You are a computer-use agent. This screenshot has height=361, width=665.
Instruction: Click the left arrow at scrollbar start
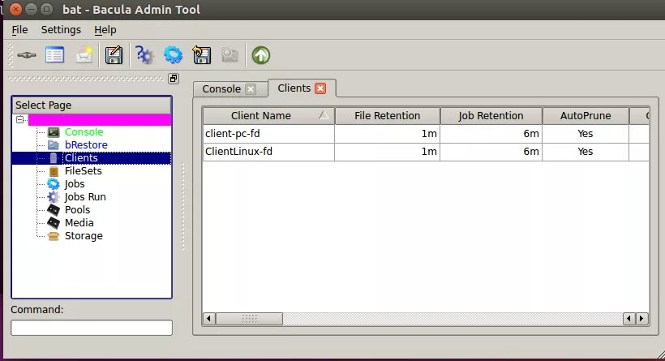[x=209, y=319]
